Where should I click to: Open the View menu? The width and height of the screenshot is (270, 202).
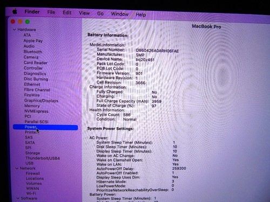pyautogui.click(x=84, y=13)
